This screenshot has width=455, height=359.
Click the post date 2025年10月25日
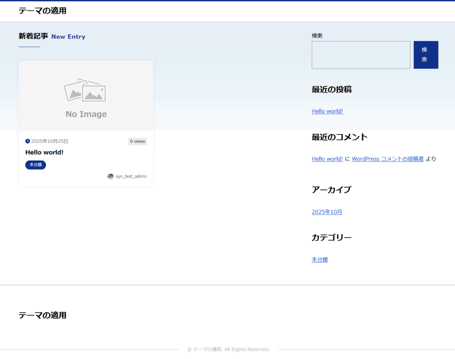click(x=50, y=141)
